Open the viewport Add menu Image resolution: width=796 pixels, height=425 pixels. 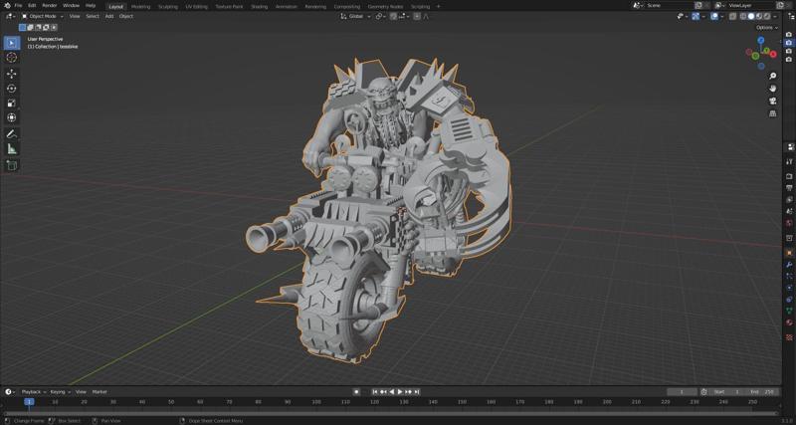tap(109, 16)
